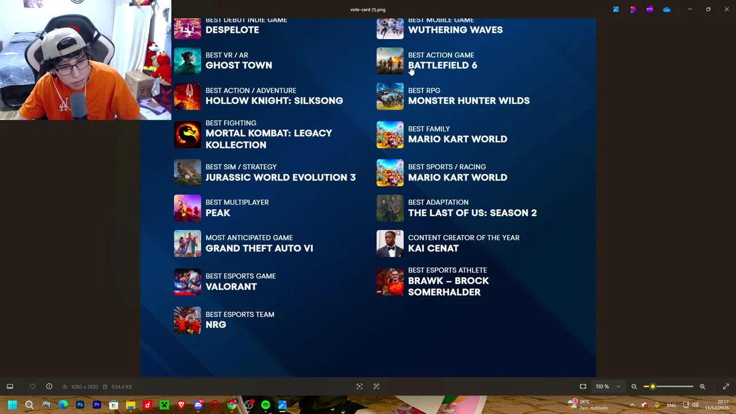Click the image dimensions '1080 x 1920' text
The image size is (736, 414).
click(x=85, y=387)
